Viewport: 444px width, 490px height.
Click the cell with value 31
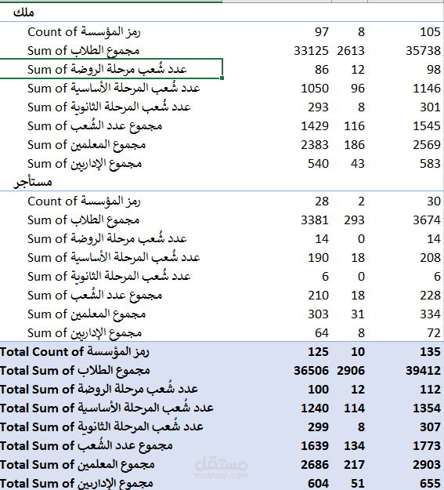[358, 314]
